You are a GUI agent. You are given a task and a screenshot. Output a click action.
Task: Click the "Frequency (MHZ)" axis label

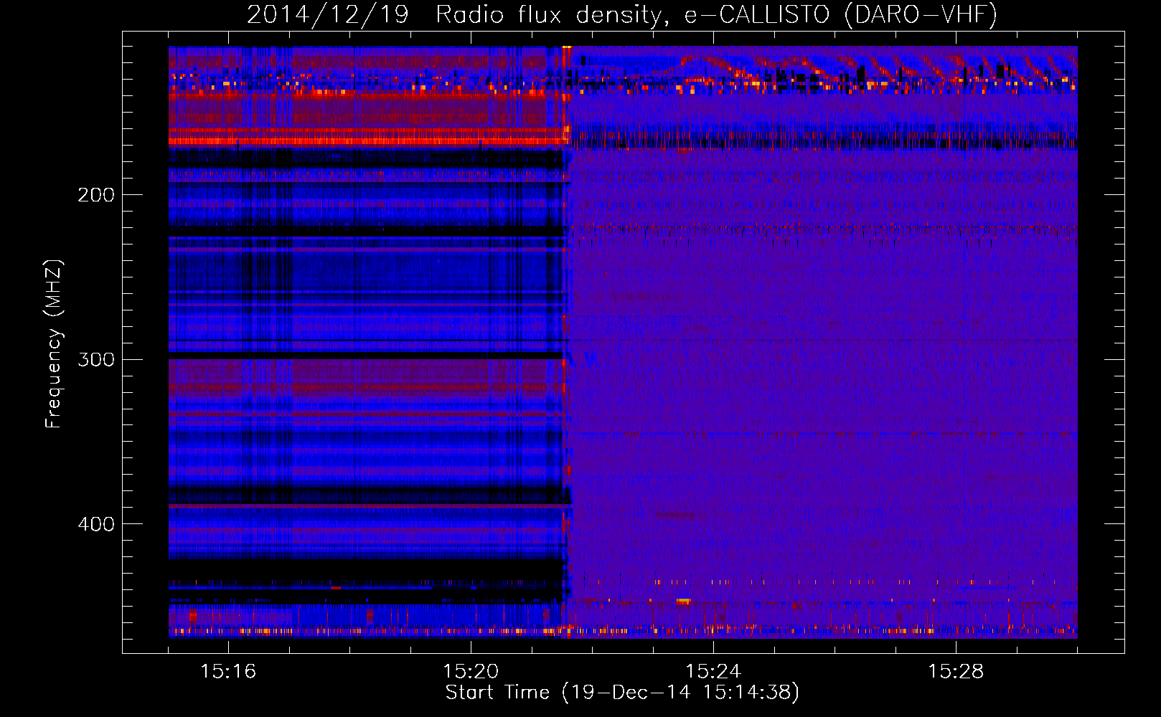[54, 344]
